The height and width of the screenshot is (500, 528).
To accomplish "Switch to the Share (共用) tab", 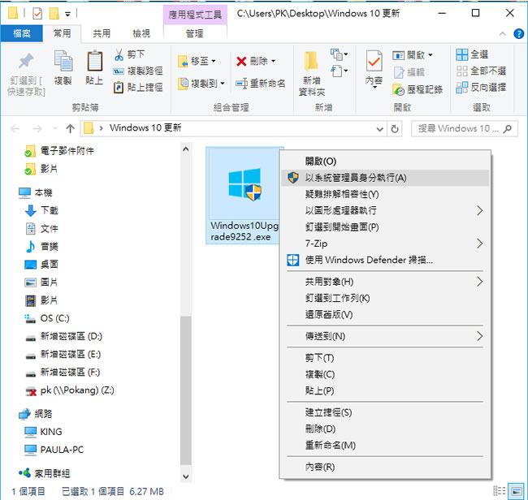I will (102, 33).
